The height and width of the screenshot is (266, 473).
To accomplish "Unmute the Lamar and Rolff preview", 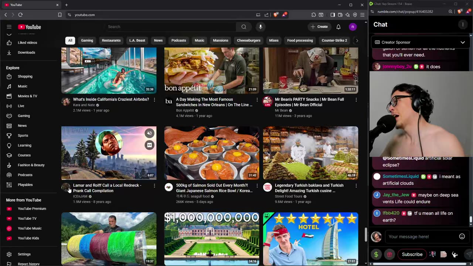I will pos(149,133).
